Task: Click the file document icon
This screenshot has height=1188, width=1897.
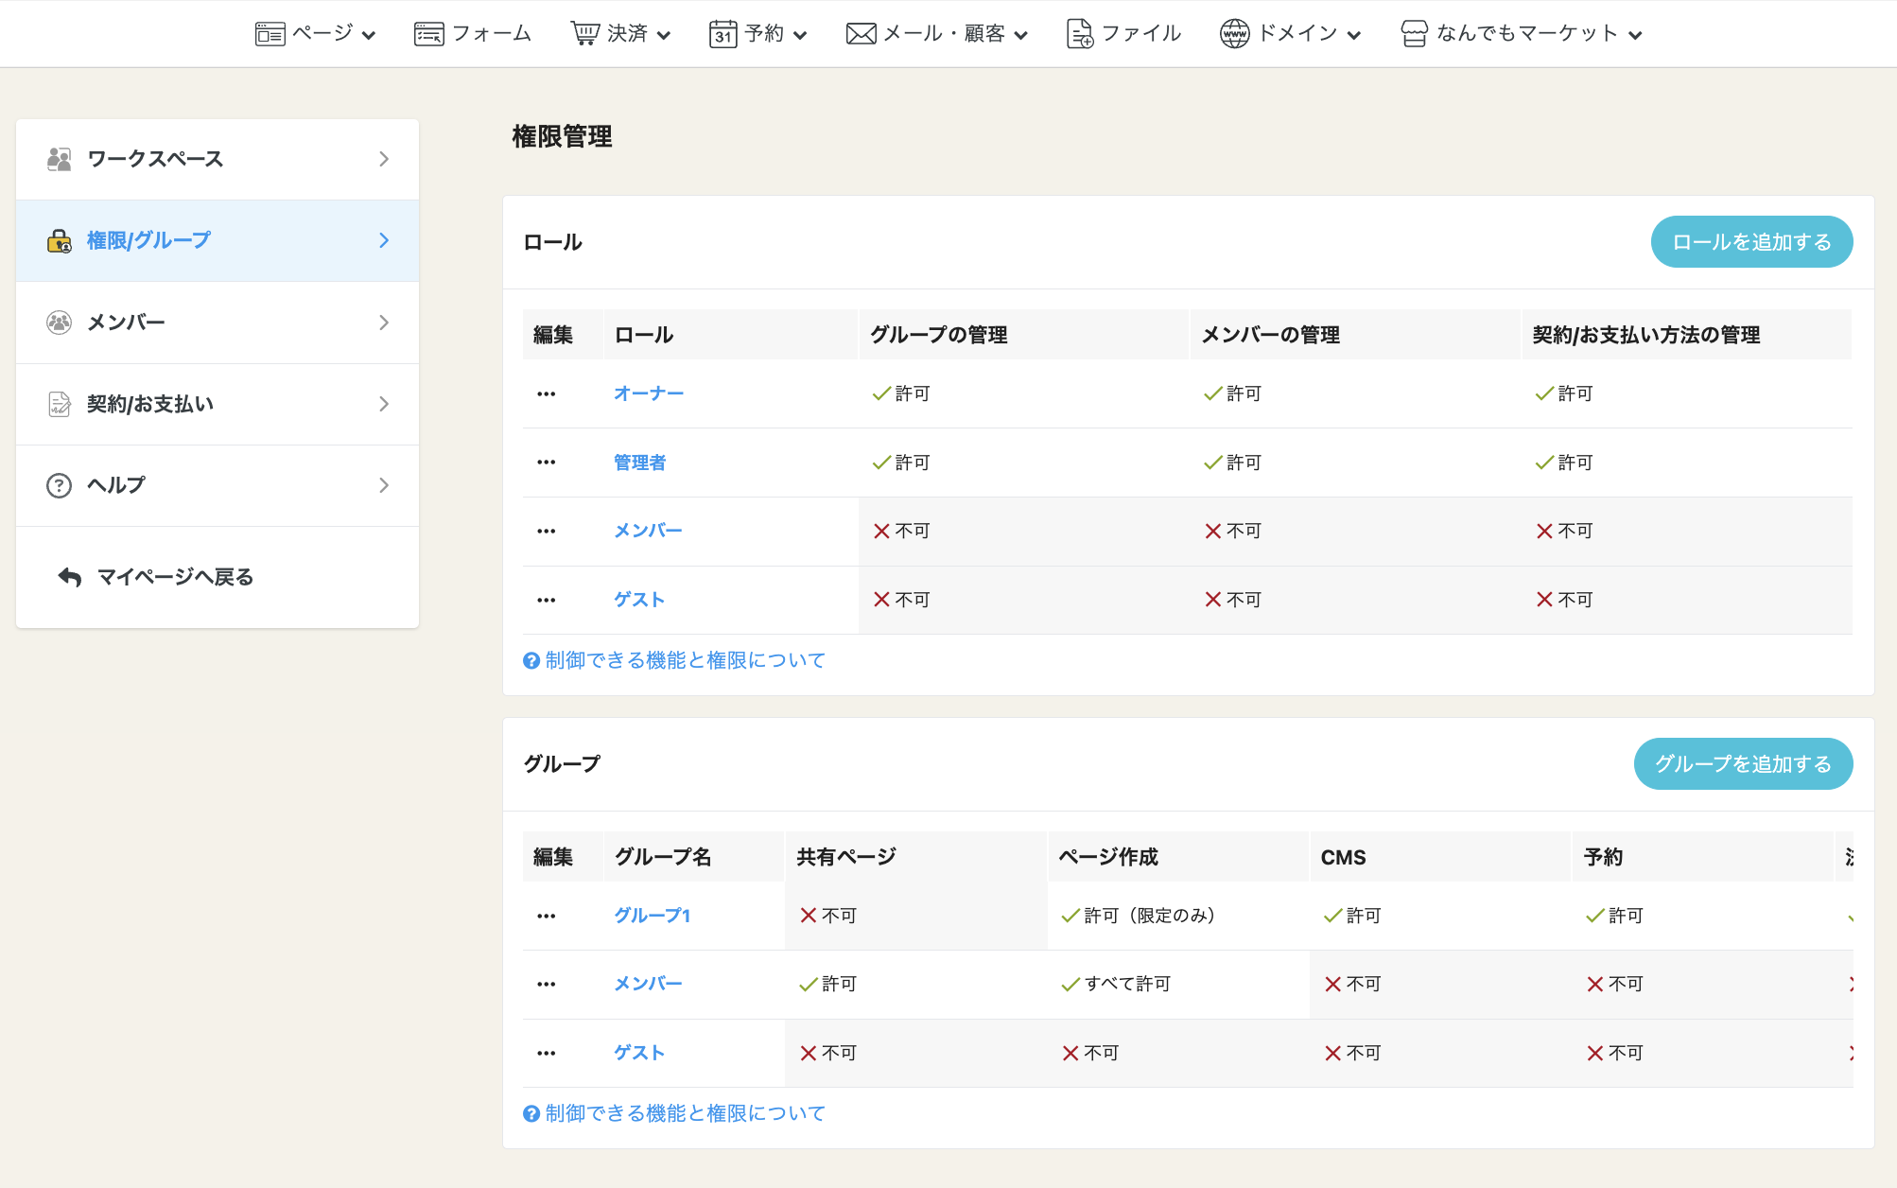Action: pyautogui.click(x=1079, y=34)
